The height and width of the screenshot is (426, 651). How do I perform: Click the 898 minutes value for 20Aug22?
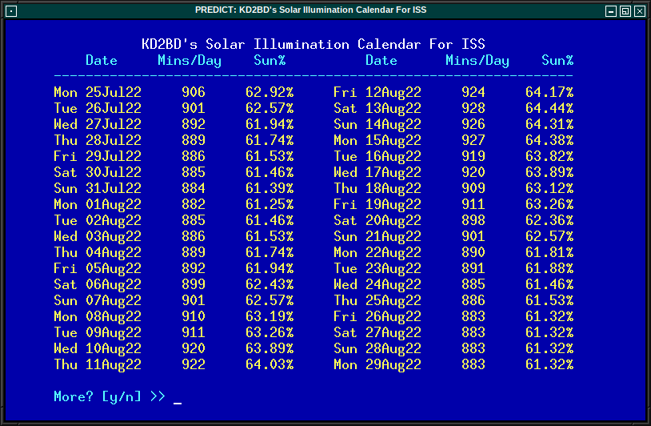(x=473, y=220)
